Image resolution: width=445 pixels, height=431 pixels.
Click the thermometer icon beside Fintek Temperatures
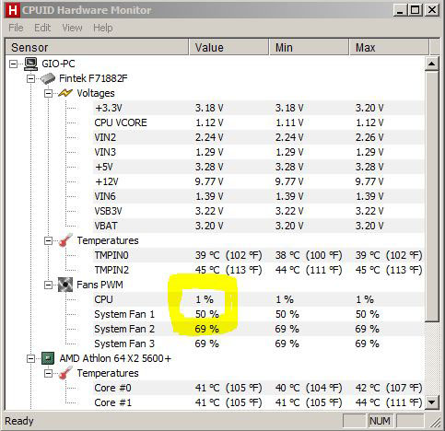click(65, 240)
